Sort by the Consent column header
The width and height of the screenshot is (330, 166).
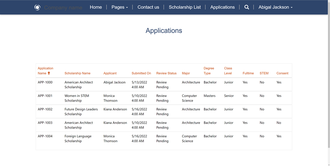(x=282, y=73)
